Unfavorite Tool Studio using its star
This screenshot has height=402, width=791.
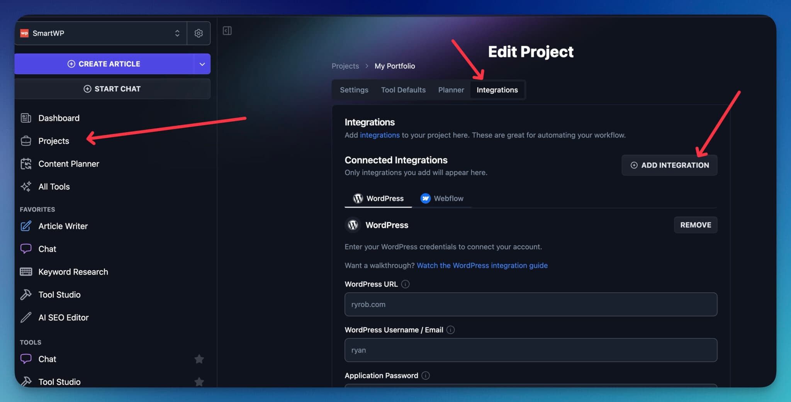point(199,382)
